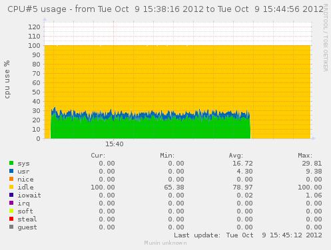The image size is (331, 250).
Task: Click the idle Avg value 78.97
Action: (242, 187)
